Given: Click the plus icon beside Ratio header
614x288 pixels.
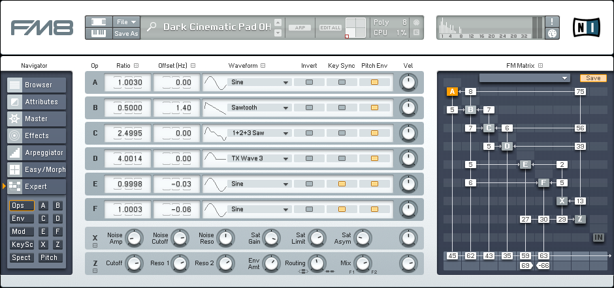Looking at the screenshot, I should coord(137,66).
